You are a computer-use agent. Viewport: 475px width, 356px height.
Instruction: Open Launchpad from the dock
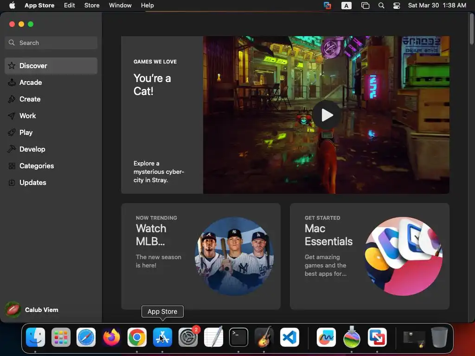61,337
